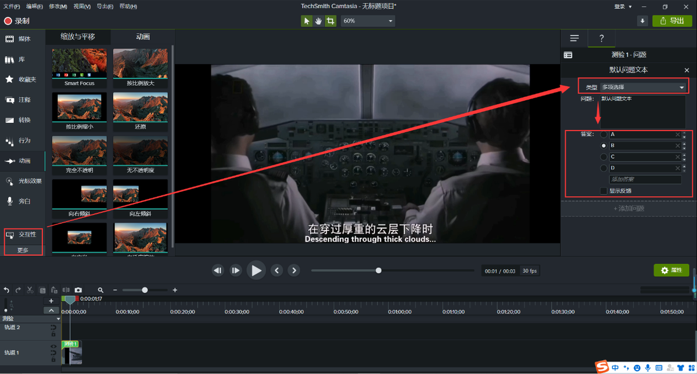Enable the 显示反馈 checkbox

603,191
